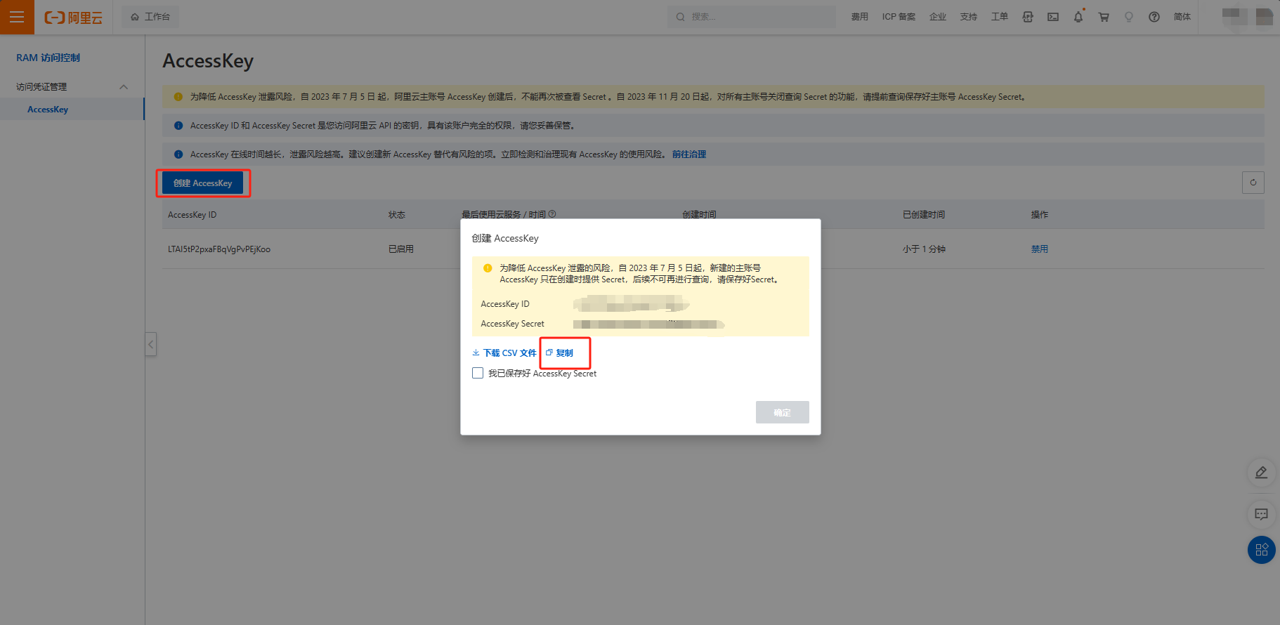Click the info icon beside AccessKey 在线时间越长

coord(178,154)
